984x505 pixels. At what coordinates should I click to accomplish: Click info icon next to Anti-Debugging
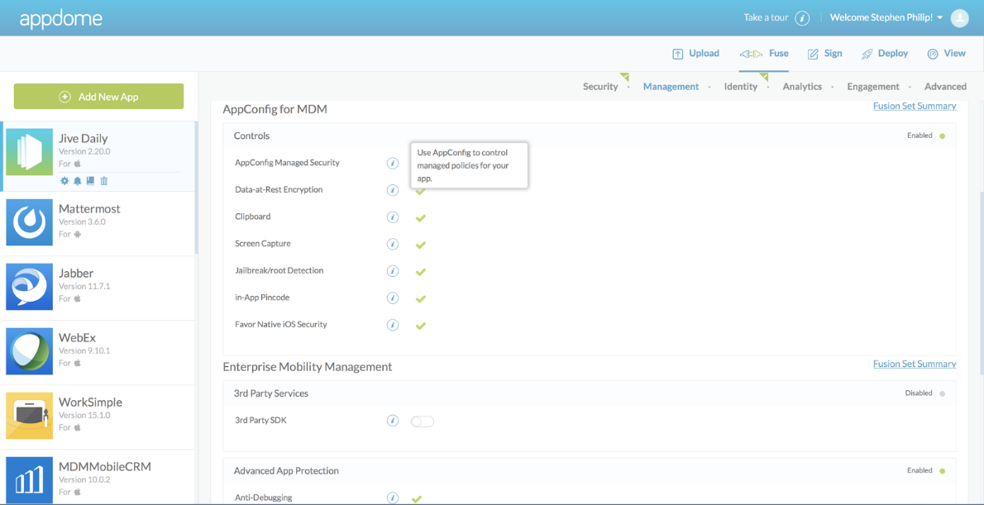pyautogui.click(x=393, y=498)
